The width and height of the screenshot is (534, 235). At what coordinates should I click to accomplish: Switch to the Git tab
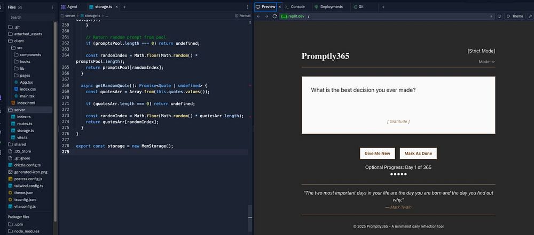(359, 7)
